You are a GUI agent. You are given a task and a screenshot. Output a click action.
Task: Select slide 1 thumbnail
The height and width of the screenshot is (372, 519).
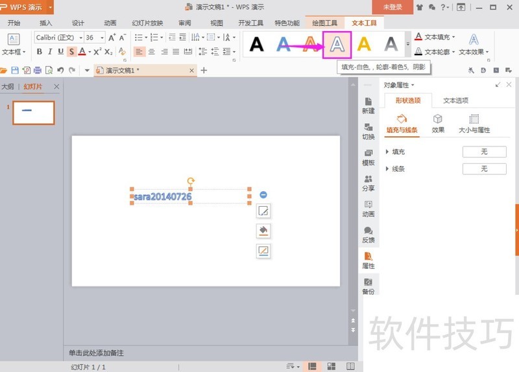click(33, 113)
